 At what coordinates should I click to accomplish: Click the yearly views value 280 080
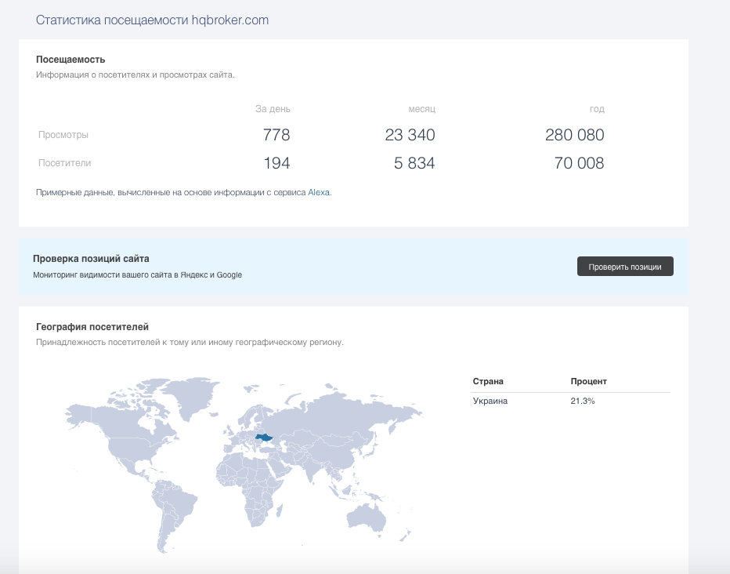(574, 135)
